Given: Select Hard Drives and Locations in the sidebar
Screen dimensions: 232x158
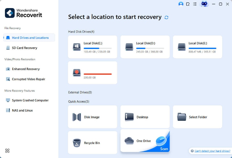Looking at the screenshot, I should coord(29,38).
